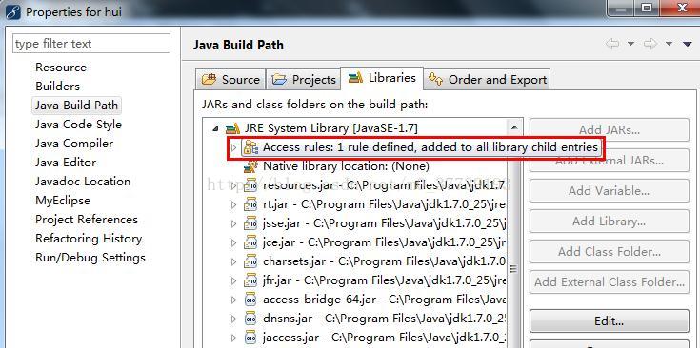Open the Refactoring History page
Screen dimensions: 700x348
(89, 239)
